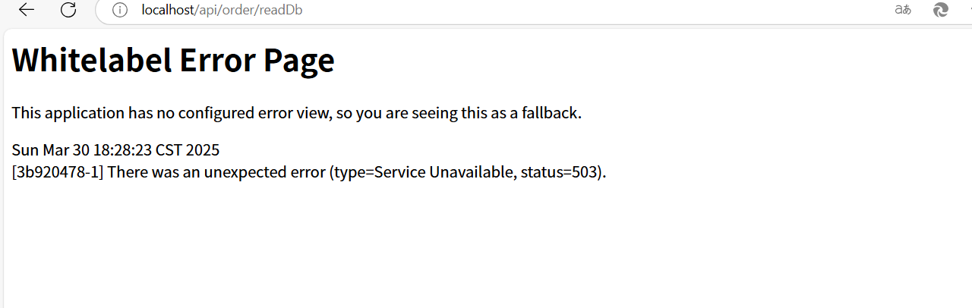Click the "[3b920478-1]" request ID

pyautogui.click(x=58, y=172)
